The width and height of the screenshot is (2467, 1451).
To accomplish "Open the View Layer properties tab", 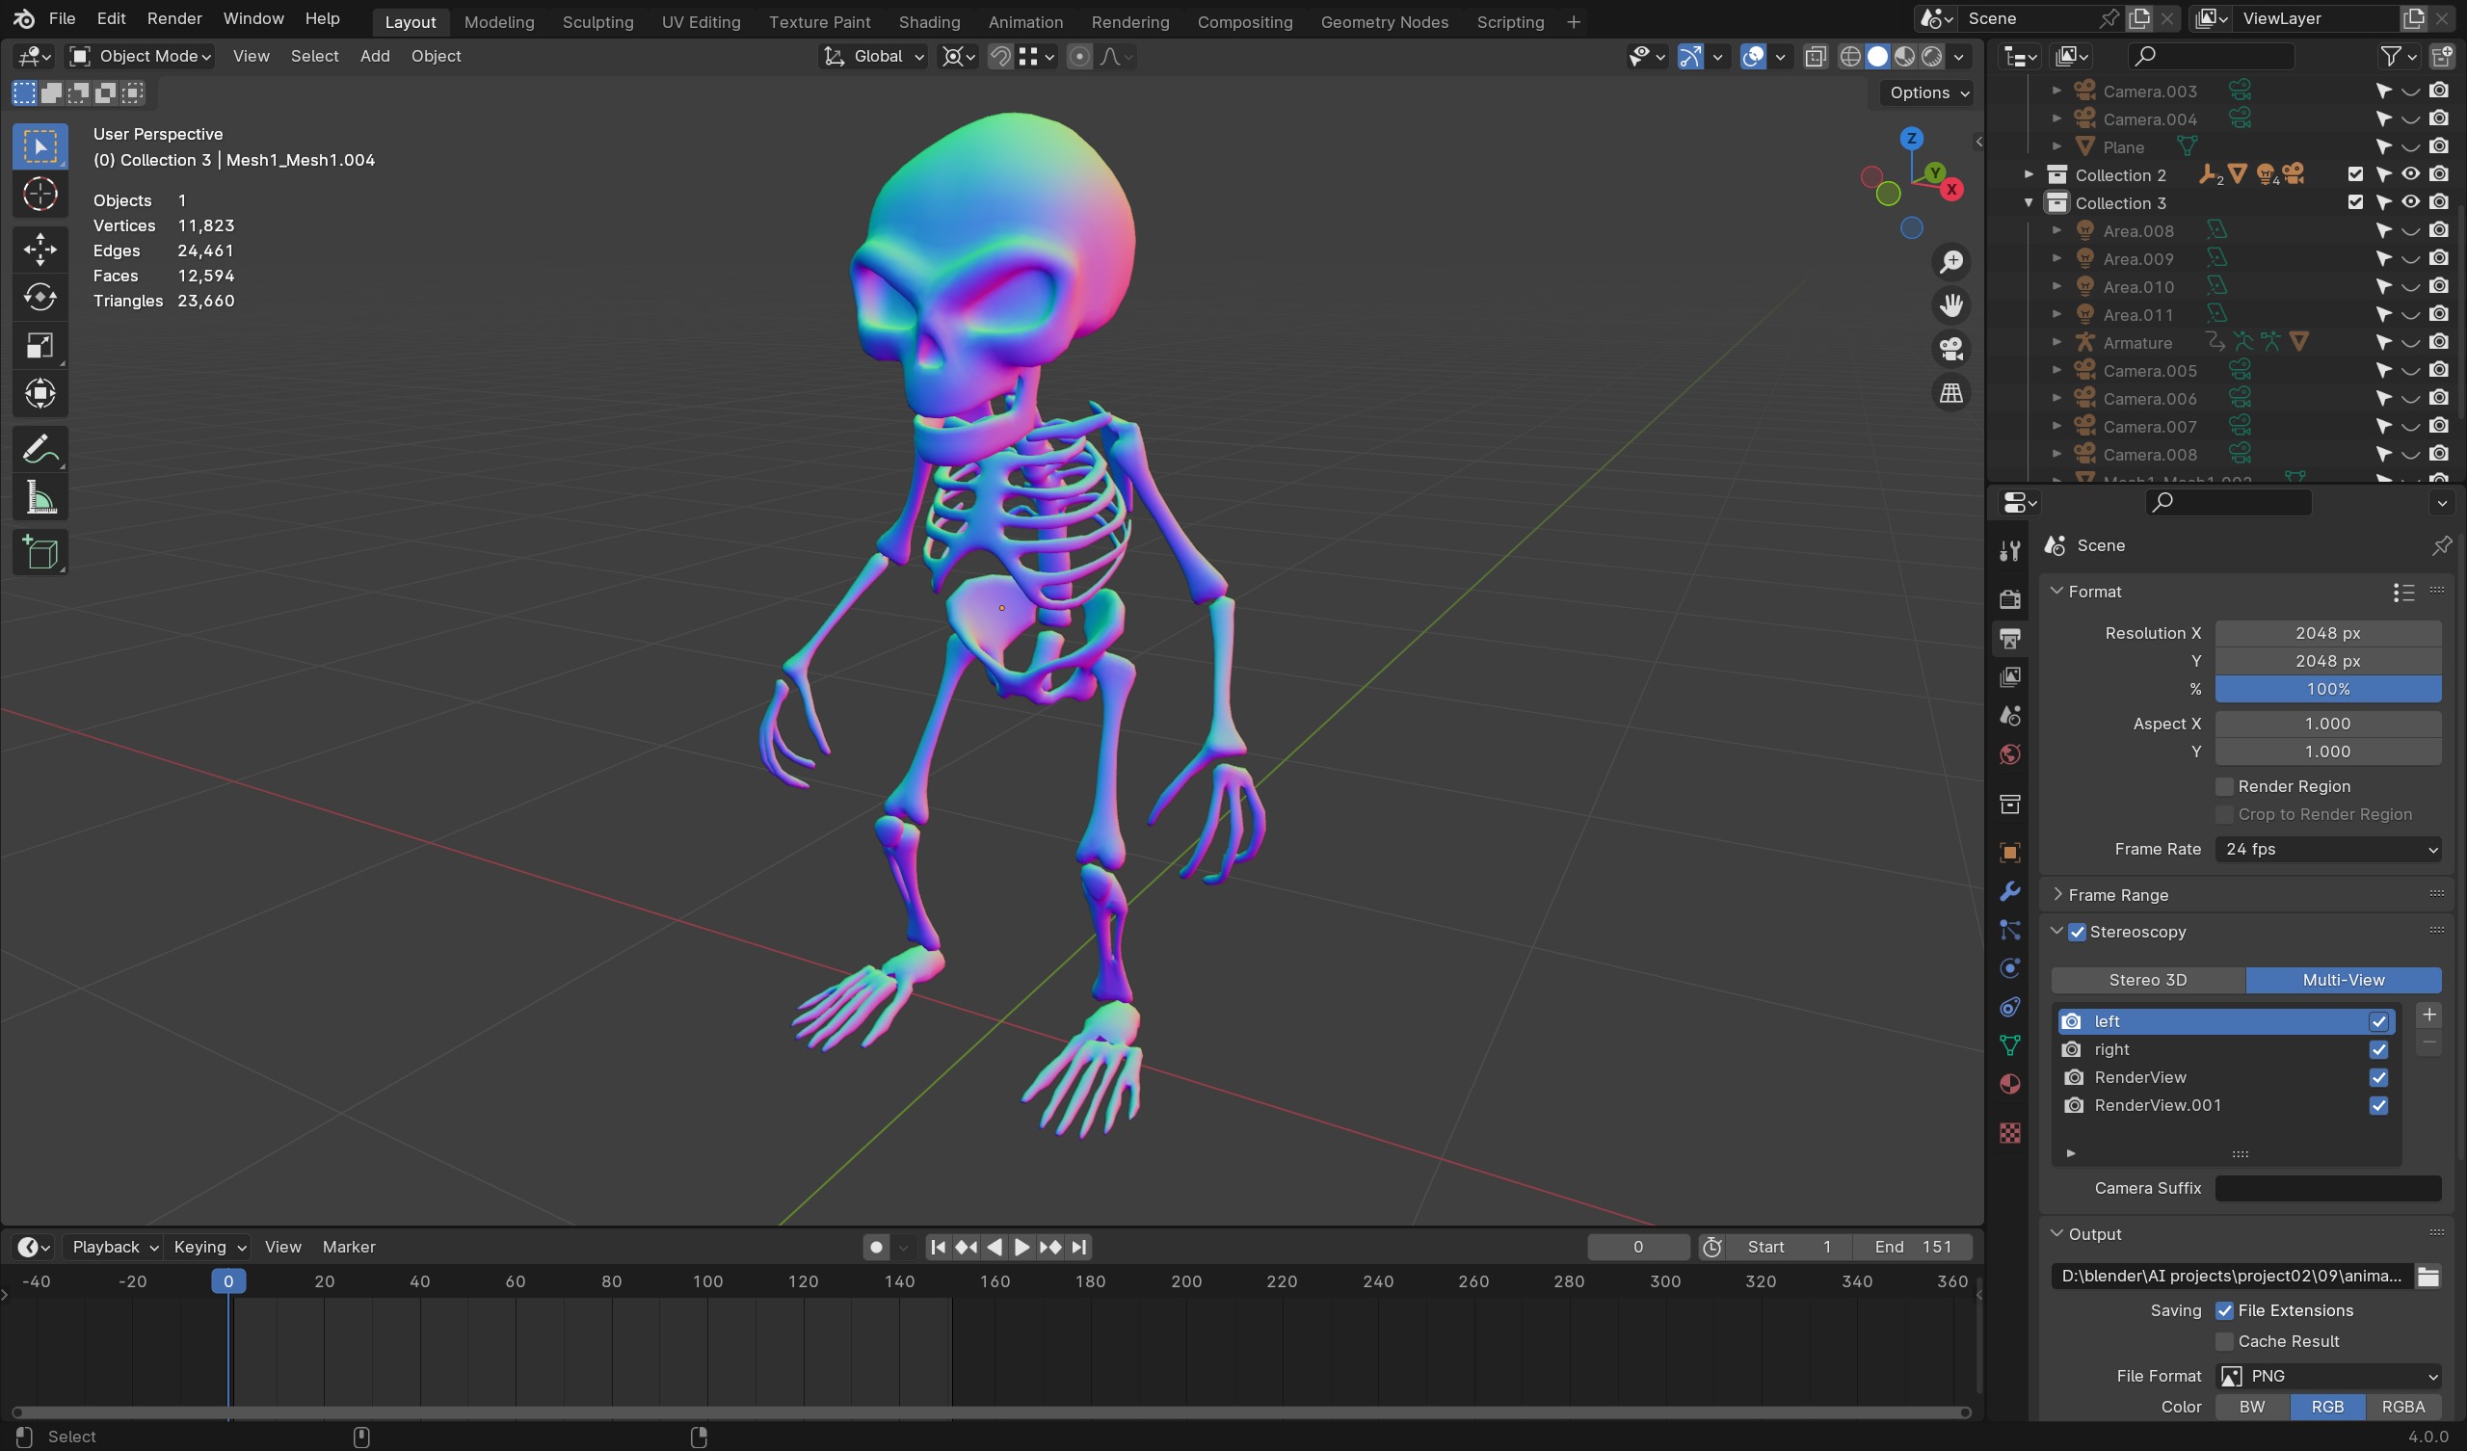I will click(x=2010, y=676).
